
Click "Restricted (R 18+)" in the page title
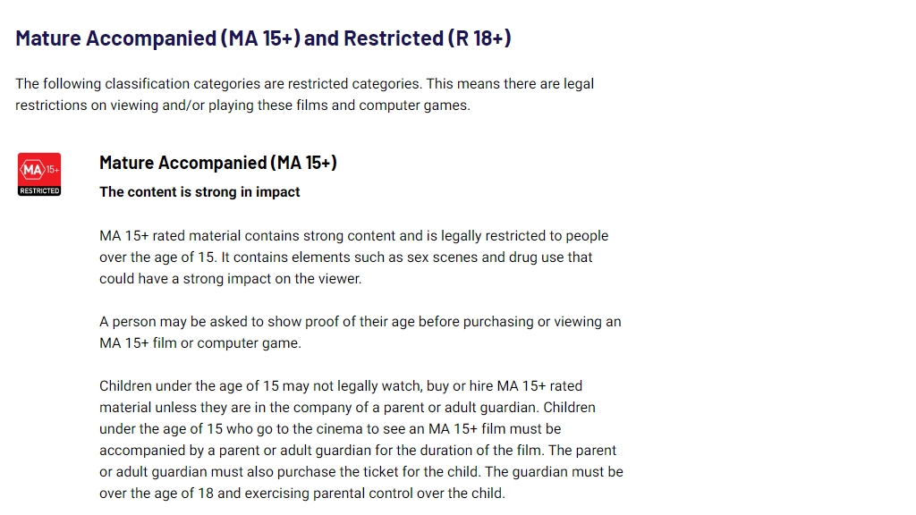point(427,38)
